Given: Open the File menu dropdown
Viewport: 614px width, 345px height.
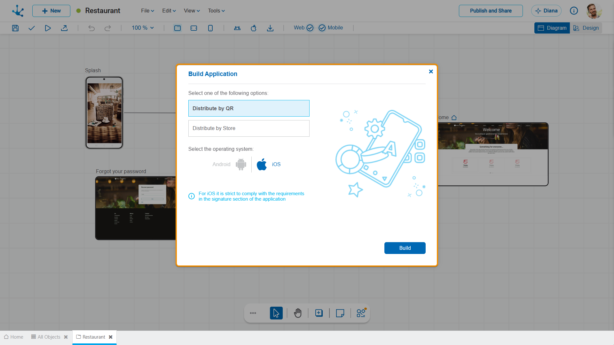Looking at the screenshot, I should click(148, 11).
